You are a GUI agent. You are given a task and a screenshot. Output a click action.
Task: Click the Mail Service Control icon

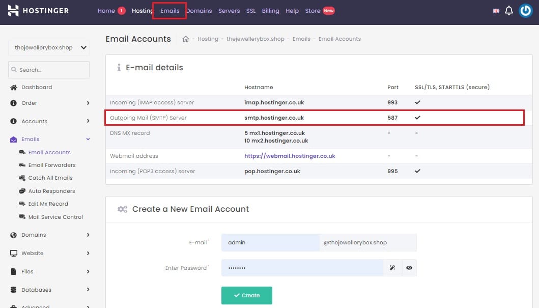point(22,216)
